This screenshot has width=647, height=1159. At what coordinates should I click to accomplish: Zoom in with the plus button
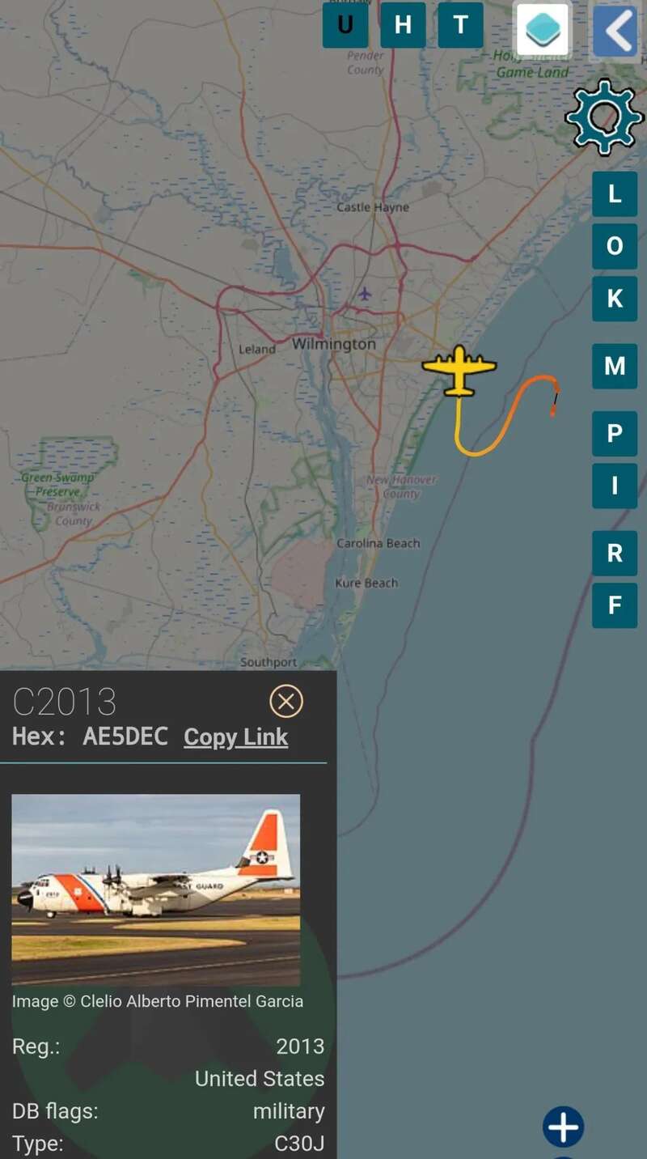pos(564,1127)
